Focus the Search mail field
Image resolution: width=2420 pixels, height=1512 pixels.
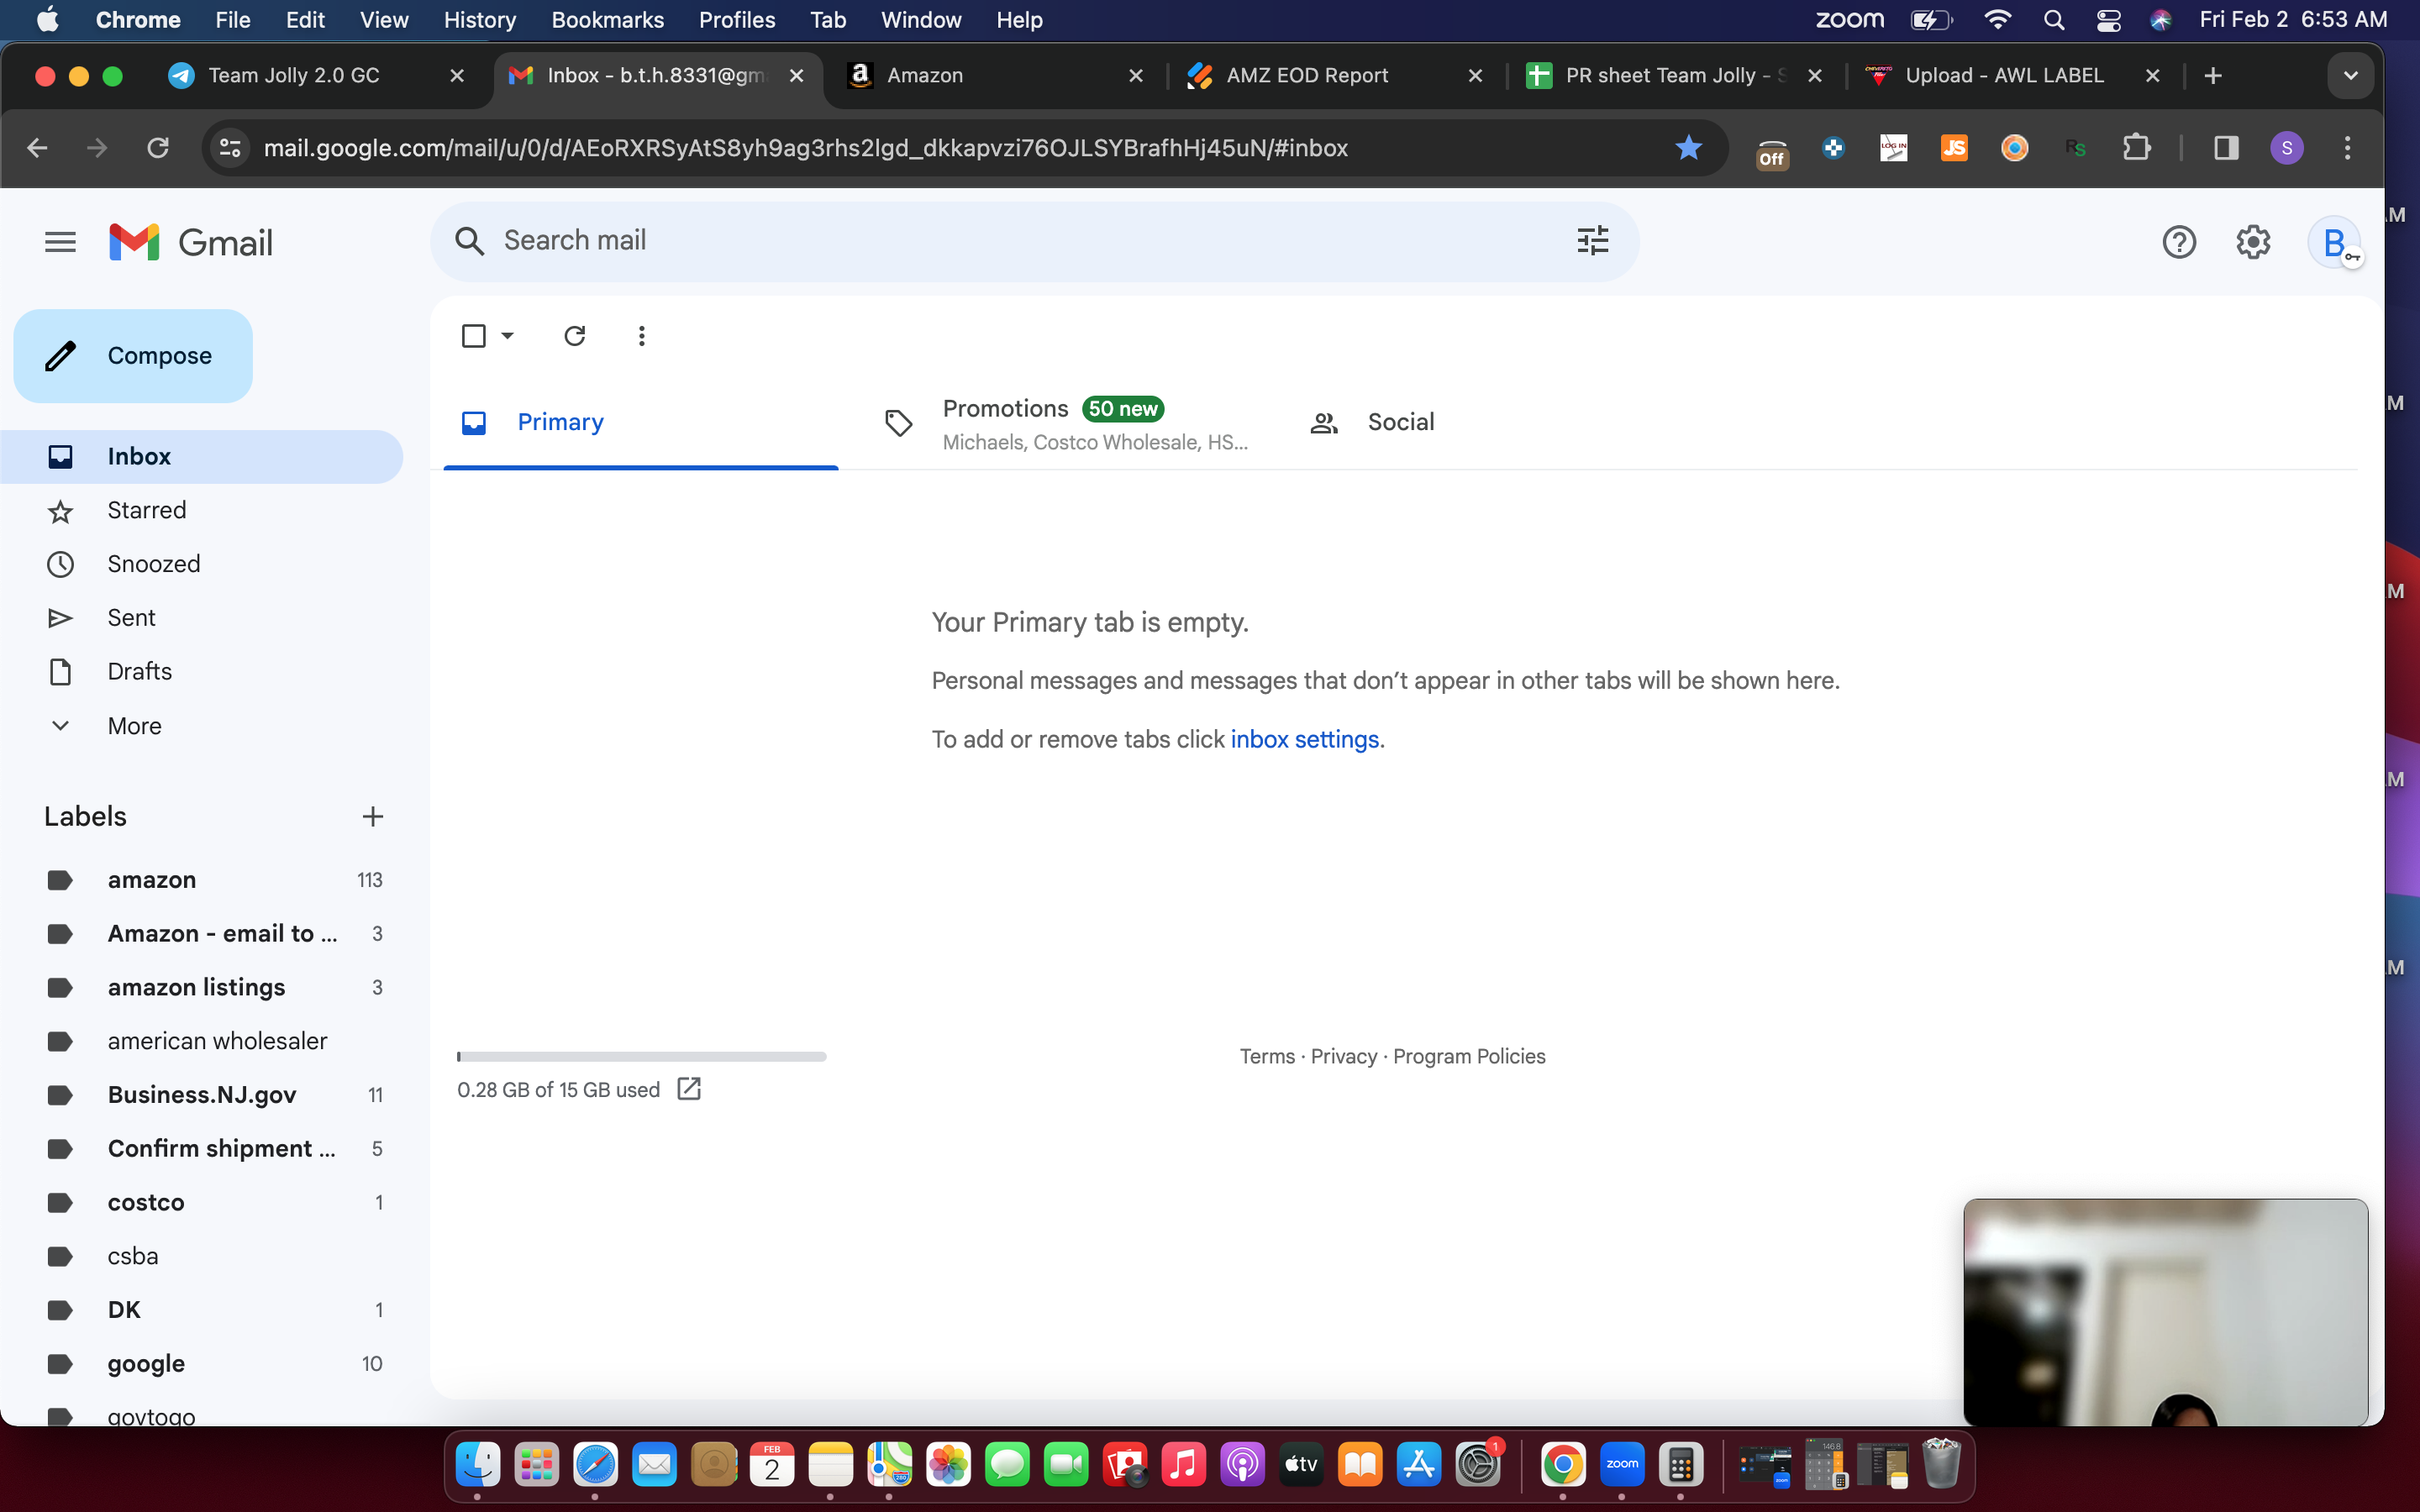point(1035,241)
